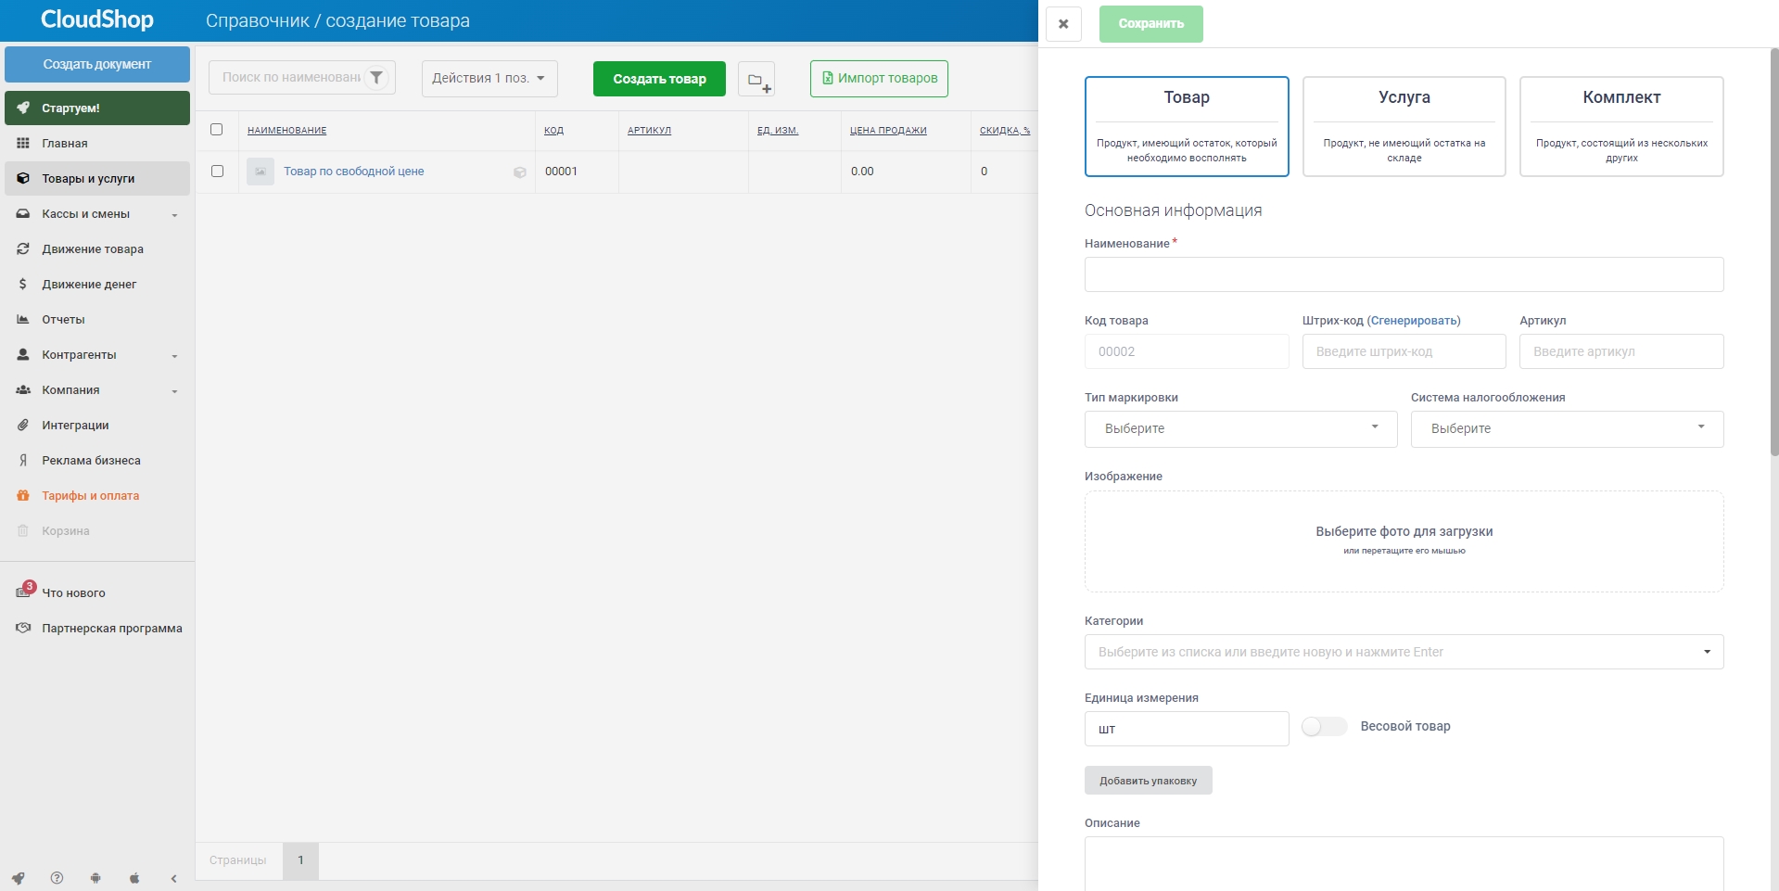Click the Реклама бизнеса sidebar item
This screenshot has height=891, width=1779.
pos(97,461)
